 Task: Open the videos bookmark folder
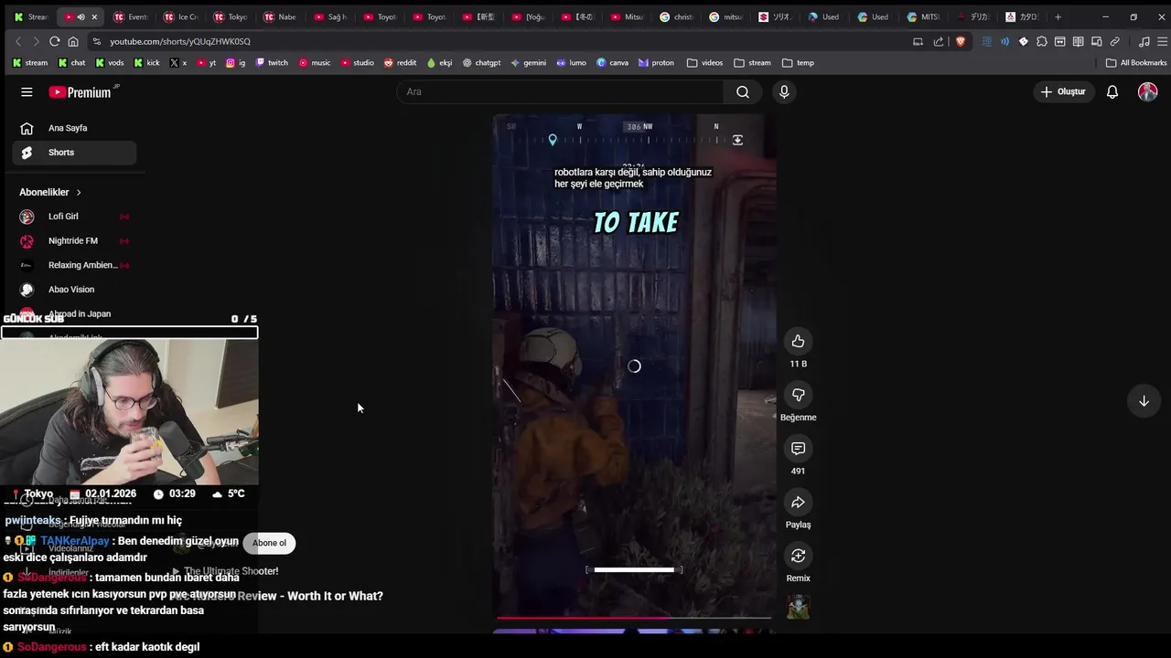click(x=705, y=63)
